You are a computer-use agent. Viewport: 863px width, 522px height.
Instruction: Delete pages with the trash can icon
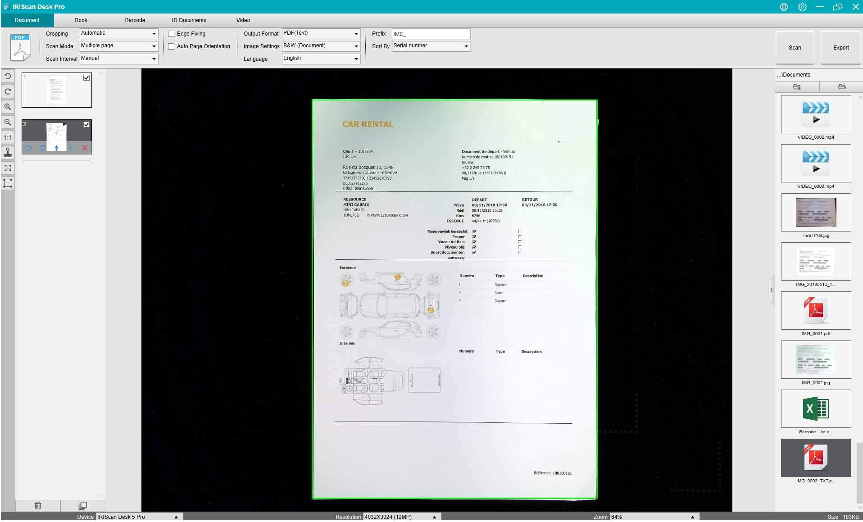click(38, 506)
